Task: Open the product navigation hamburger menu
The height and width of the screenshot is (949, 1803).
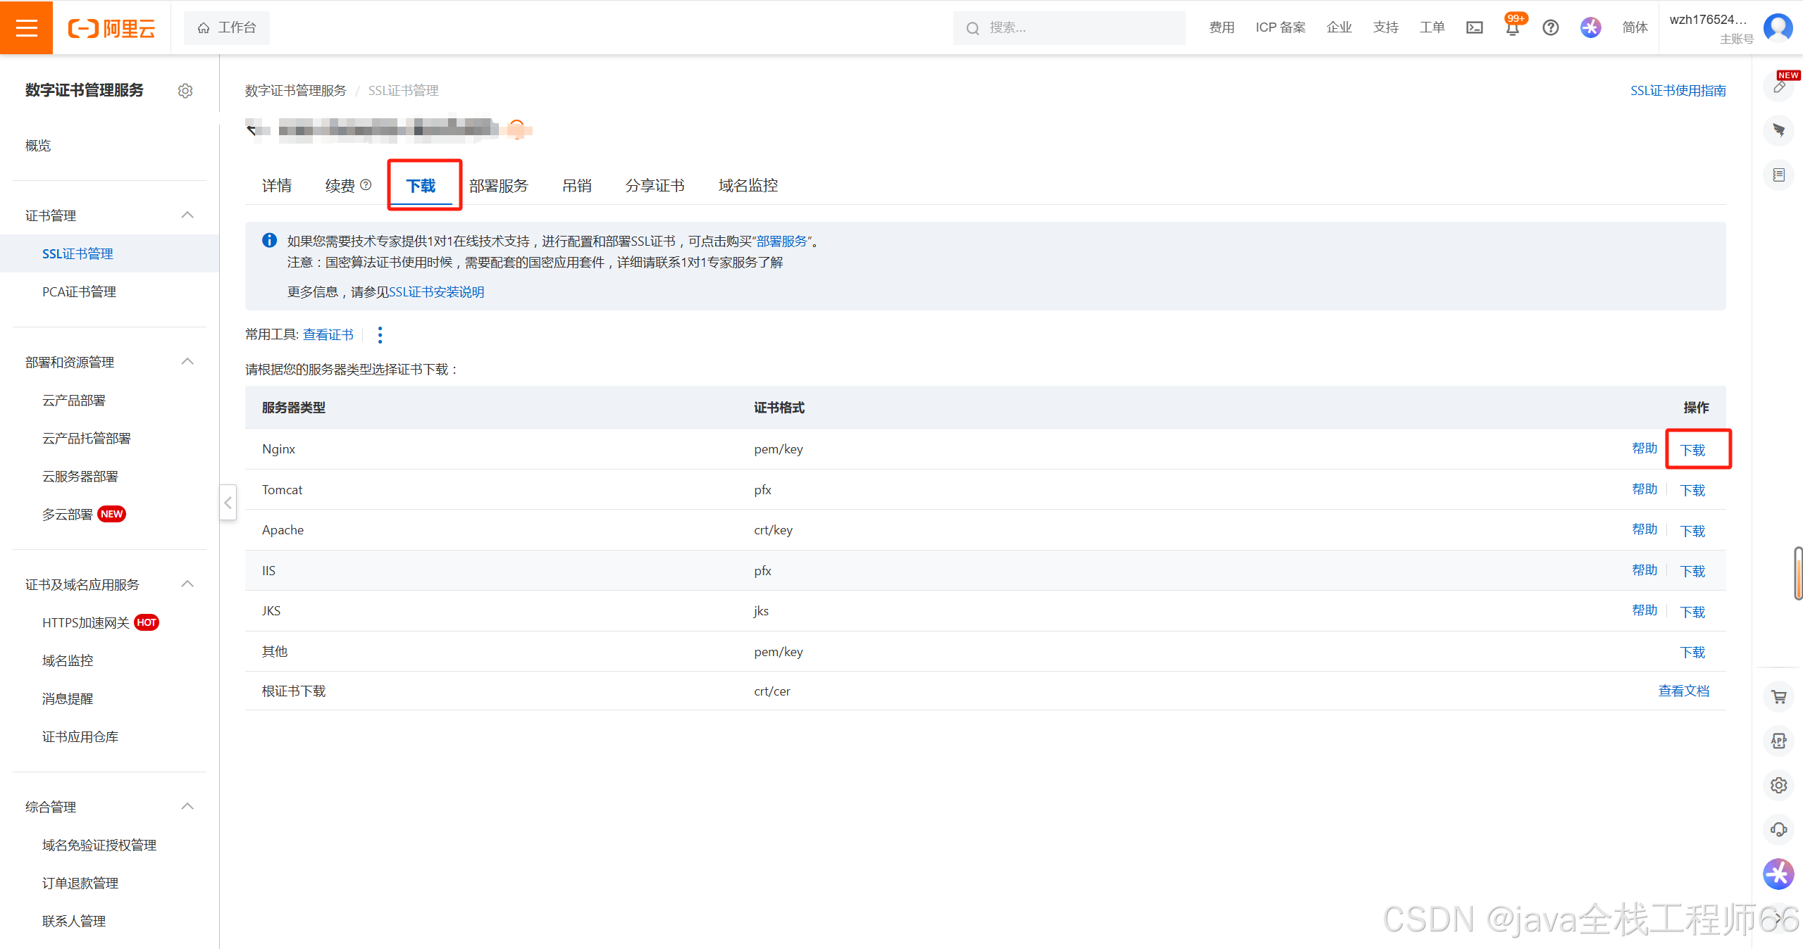Action: [x=26, y=27]
